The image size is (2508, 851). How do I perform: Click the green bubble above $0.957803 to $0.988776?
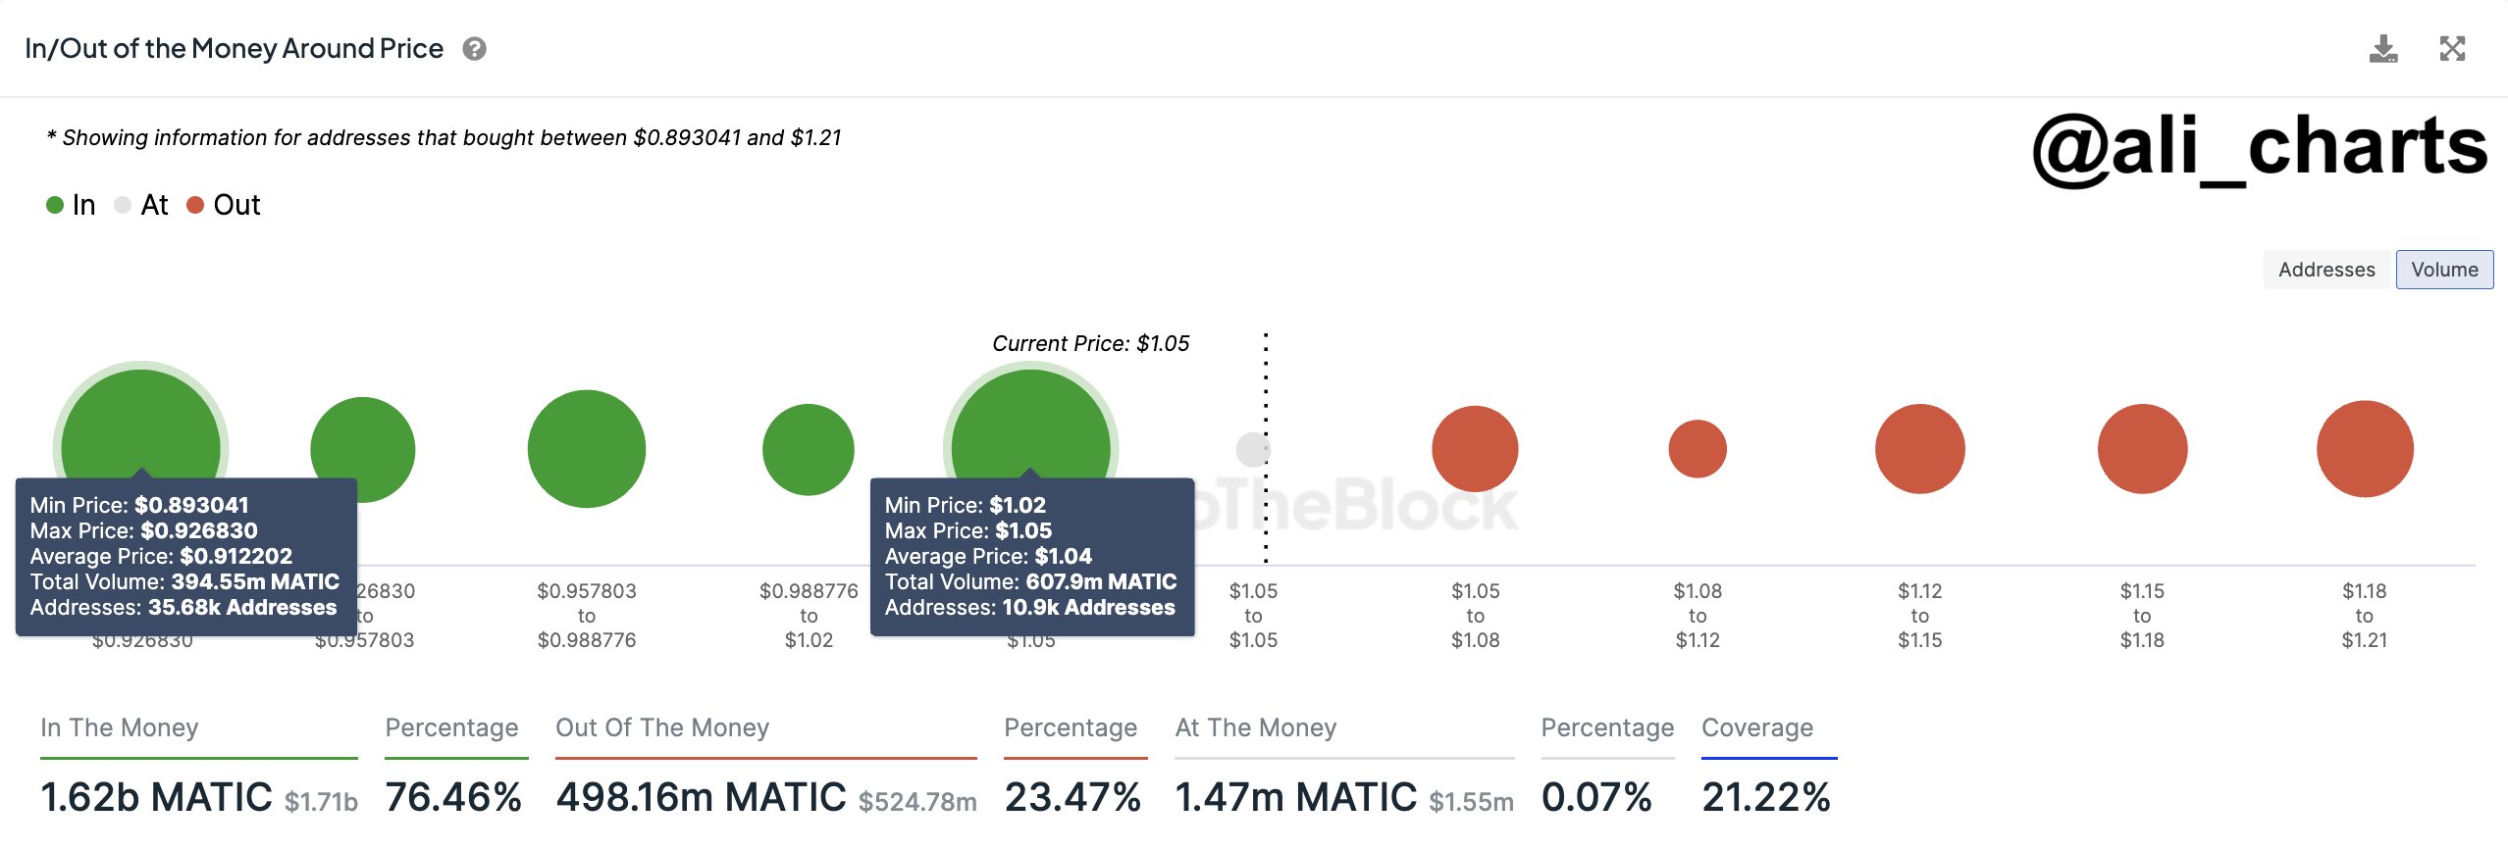pyautogui.click(x=587, y=449)
